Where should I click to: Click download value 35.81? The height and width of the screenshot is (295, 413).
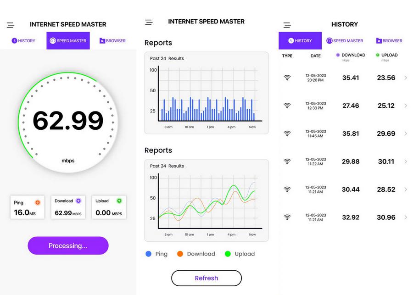click(x=351, y=134)
